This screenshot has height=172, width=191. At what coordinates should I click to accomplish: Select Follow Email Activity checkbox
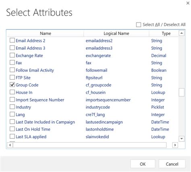pyautogui.click(x=12, y=70)
